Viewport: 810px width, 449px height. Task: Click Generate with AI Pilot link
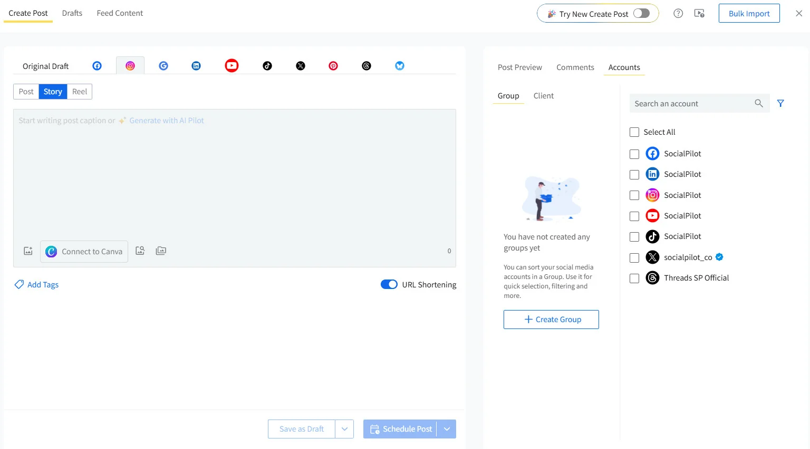167,121
